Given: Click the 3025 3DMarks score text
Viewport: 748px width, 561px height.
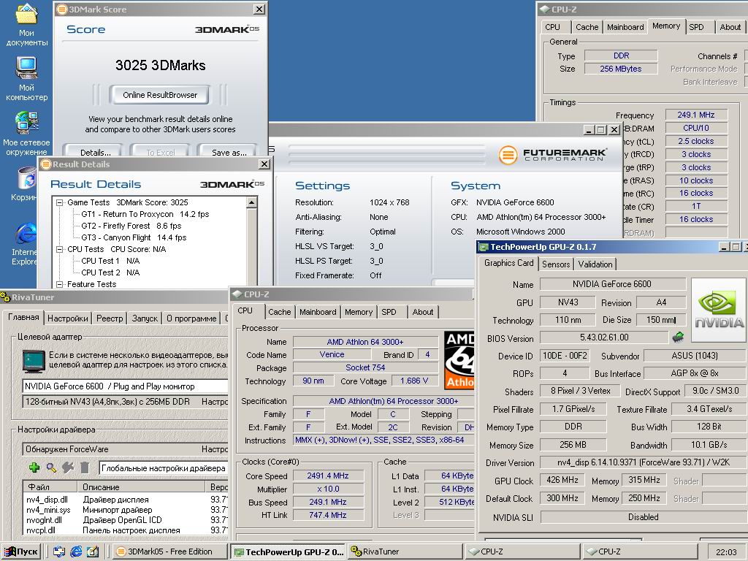Looking at the screenshot, I should [x=160, y=65].
